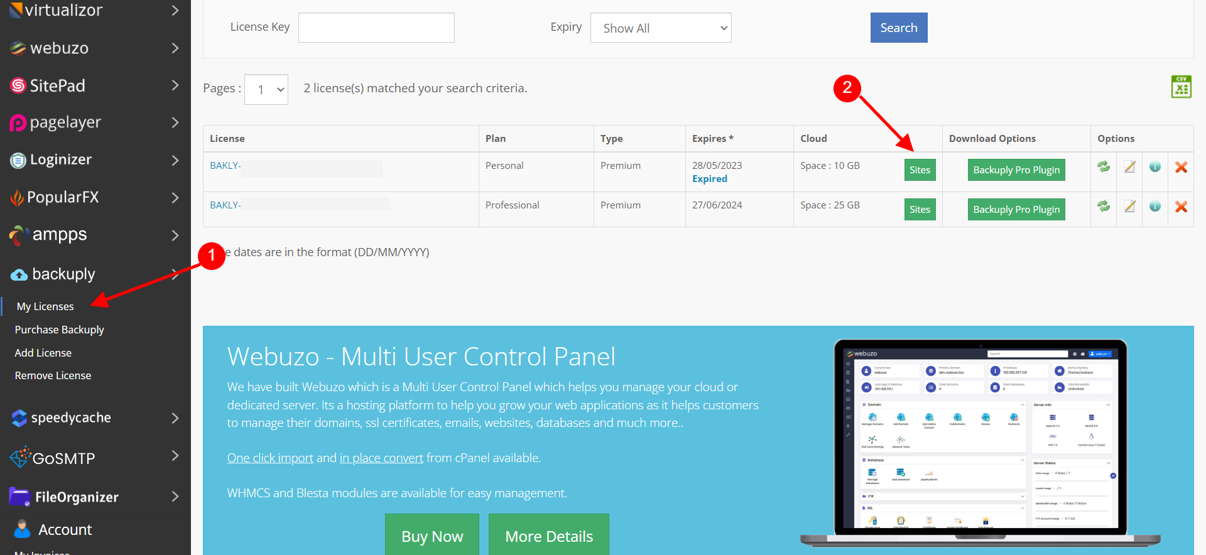Image resolution: width=1206 pixels, height=555 pixels.
Task: Open the backuply sidebar menu label
Action: point(63,274)
